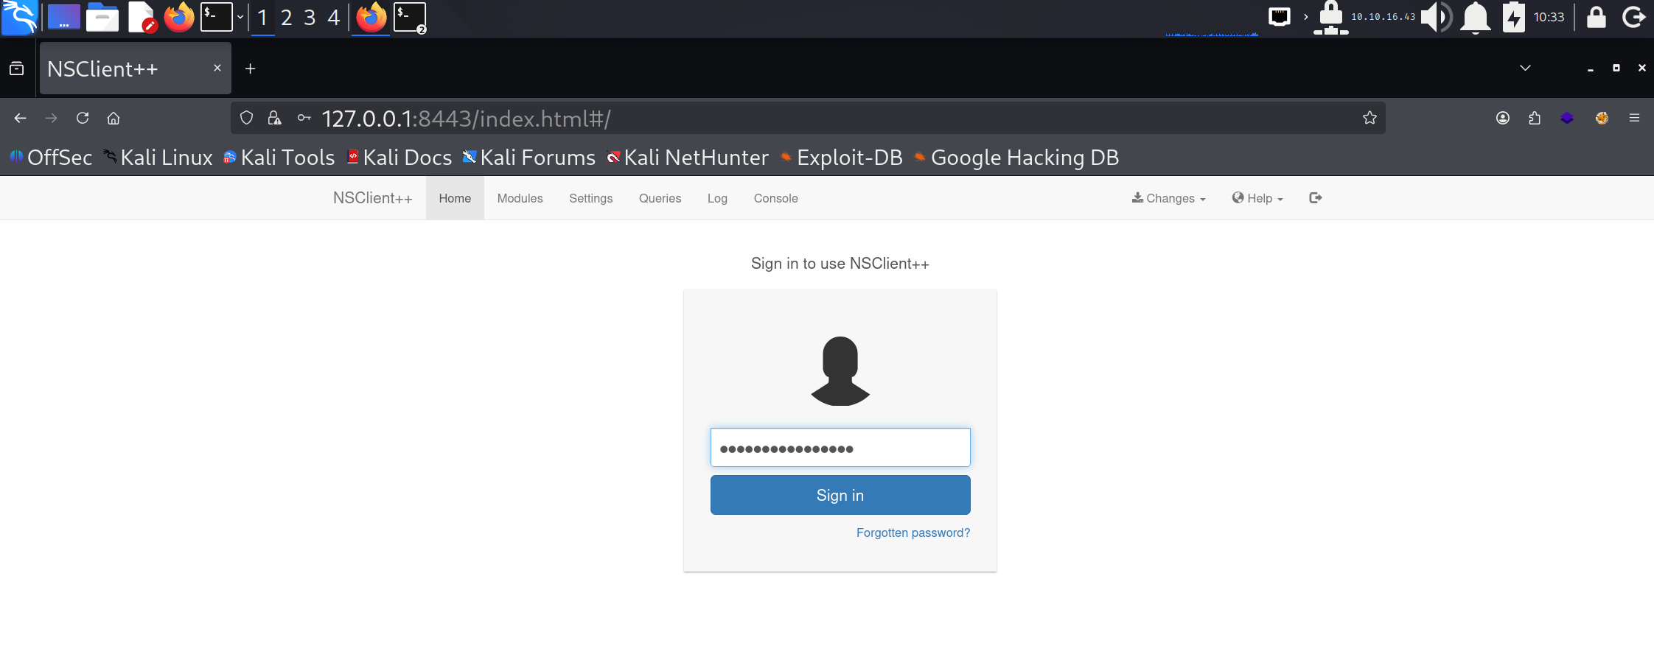Click the sign-out icon in NSClient++ navbar
Screen dimensions: 1654x668
pos(1315,198)
